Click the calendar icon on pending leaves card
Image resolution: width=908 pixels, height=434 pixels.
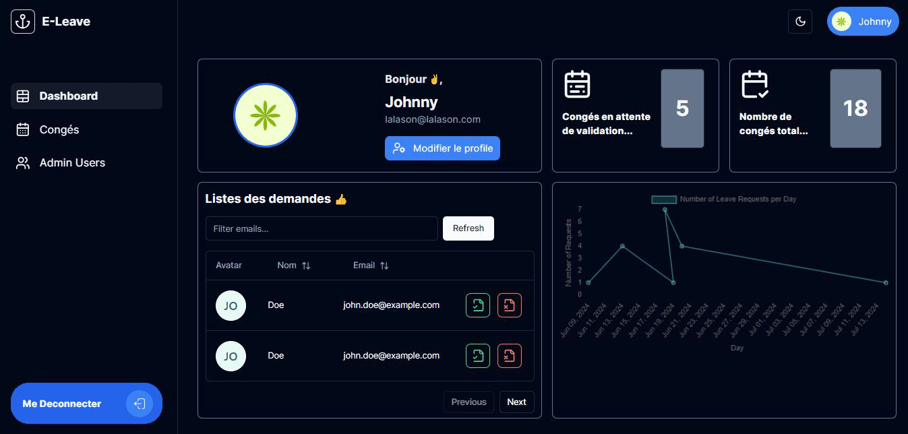[578, 84]
